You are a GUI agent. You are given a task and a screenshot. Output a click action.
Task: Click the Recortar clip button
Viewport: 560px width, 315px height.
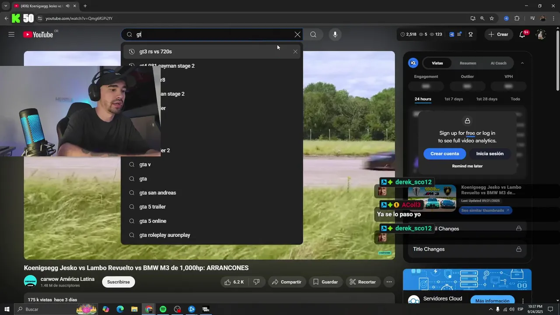click(x=363, y=282)
